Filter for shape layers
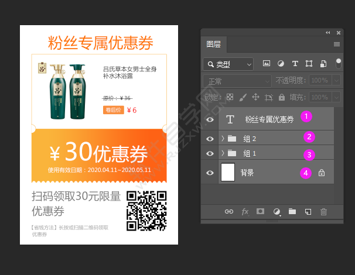 tap(309, 64)
